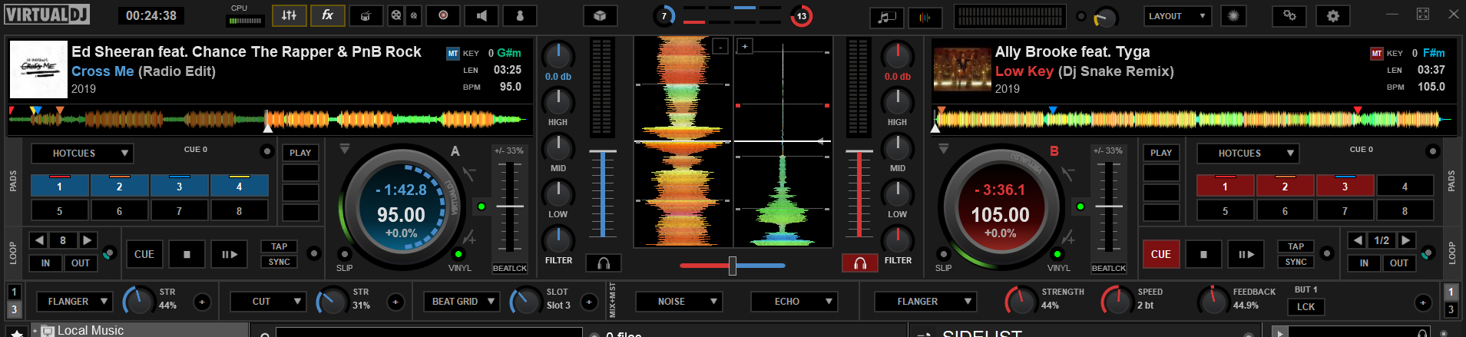Play/pause deck A
This screenshot has width=1466, height=337.
click(x=229, y=254)
